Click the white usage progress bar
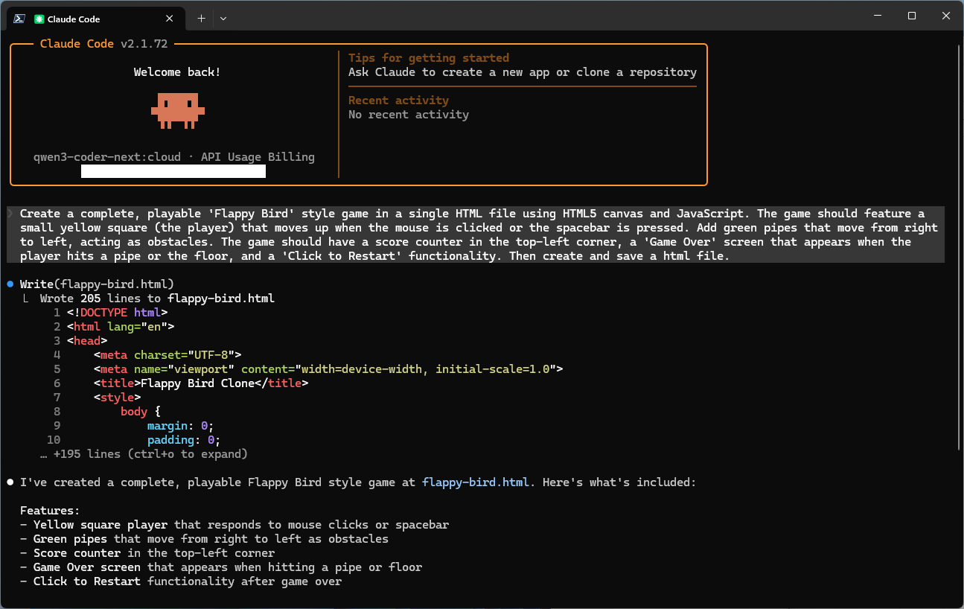The image size is (964, 609). pos(173,170)
